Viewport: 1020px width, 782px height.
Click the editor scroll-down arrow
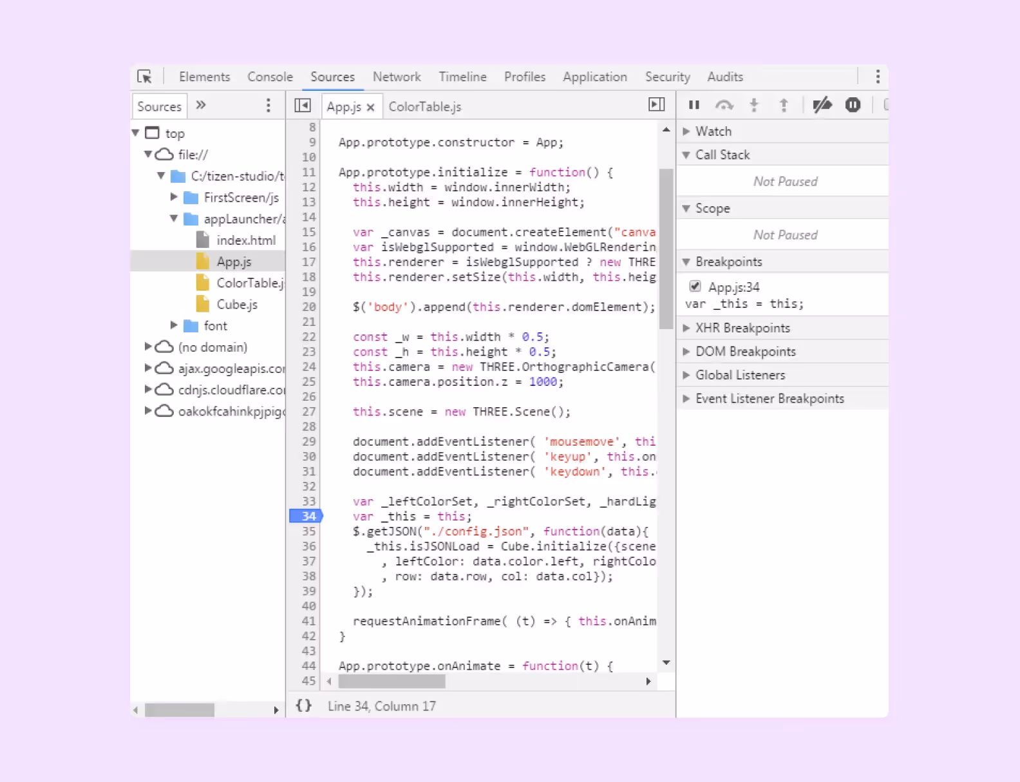click(666, 662)
